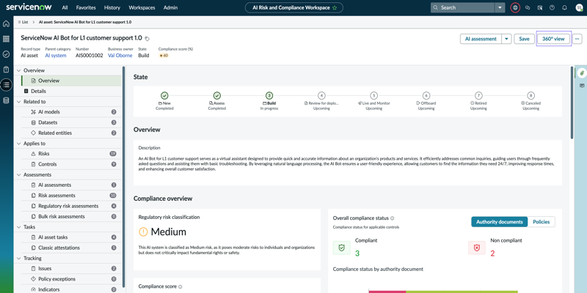Open the clipboard icon in left rail
The image size is (587, 293).
click(x=6, y=70)
